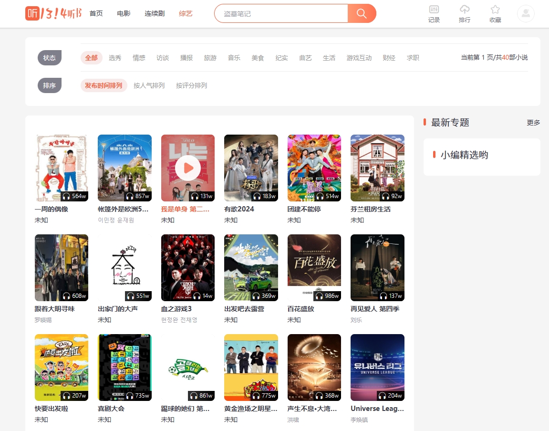Viewport: 549px width, 431px height.
Task: Filter by 旅游 category
Action: pos(210,58)
